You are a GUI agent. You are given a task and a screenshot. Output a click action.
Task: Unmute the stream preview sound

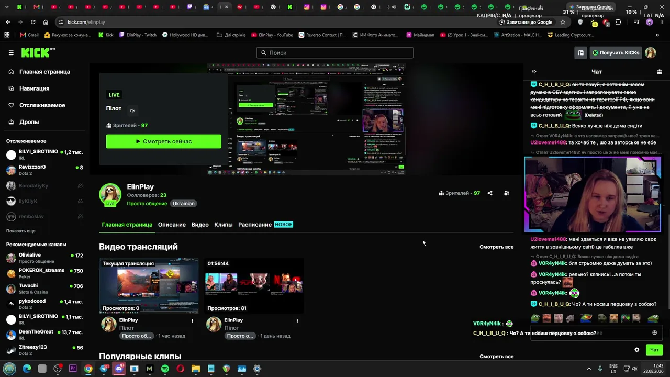point(132,110)
